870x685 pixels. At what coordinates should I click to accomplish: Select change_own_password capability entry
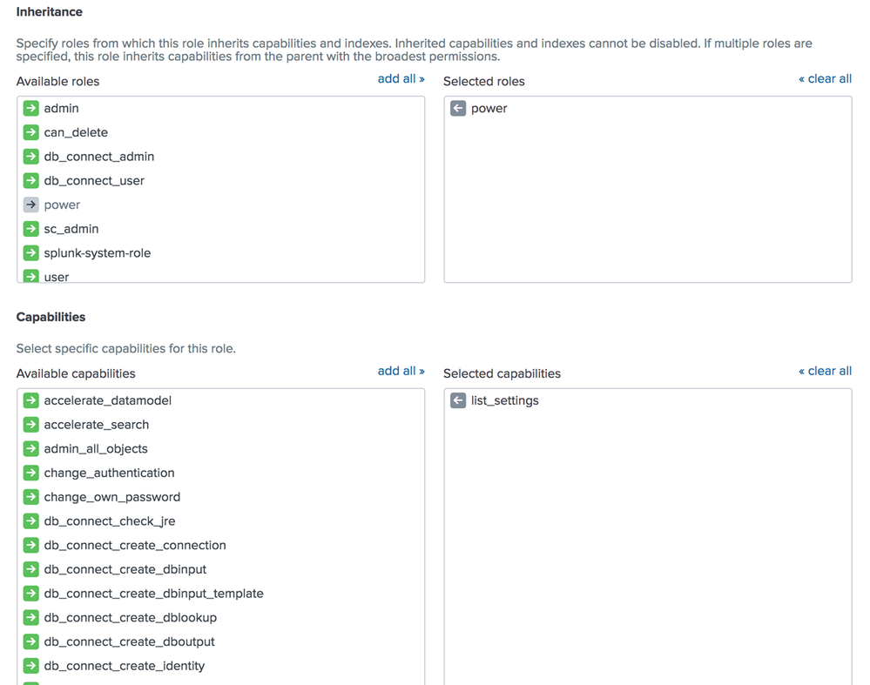(111, 497)
